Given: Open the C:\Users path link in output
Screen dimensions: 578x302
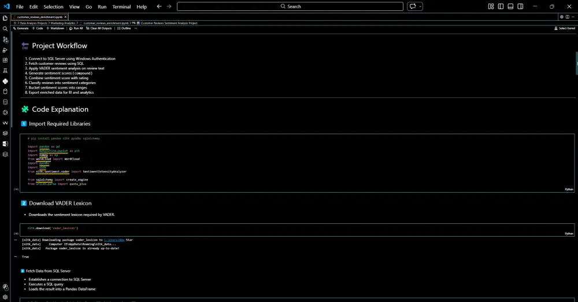Looking at the screenshot, I should (x=114, y=240).
